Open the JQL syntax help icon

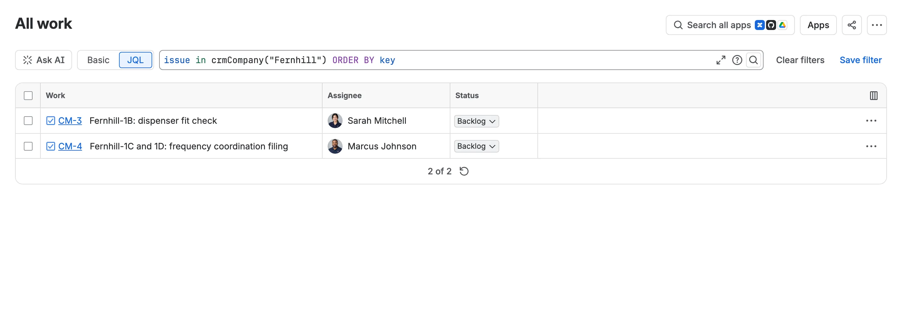[737, 60]
